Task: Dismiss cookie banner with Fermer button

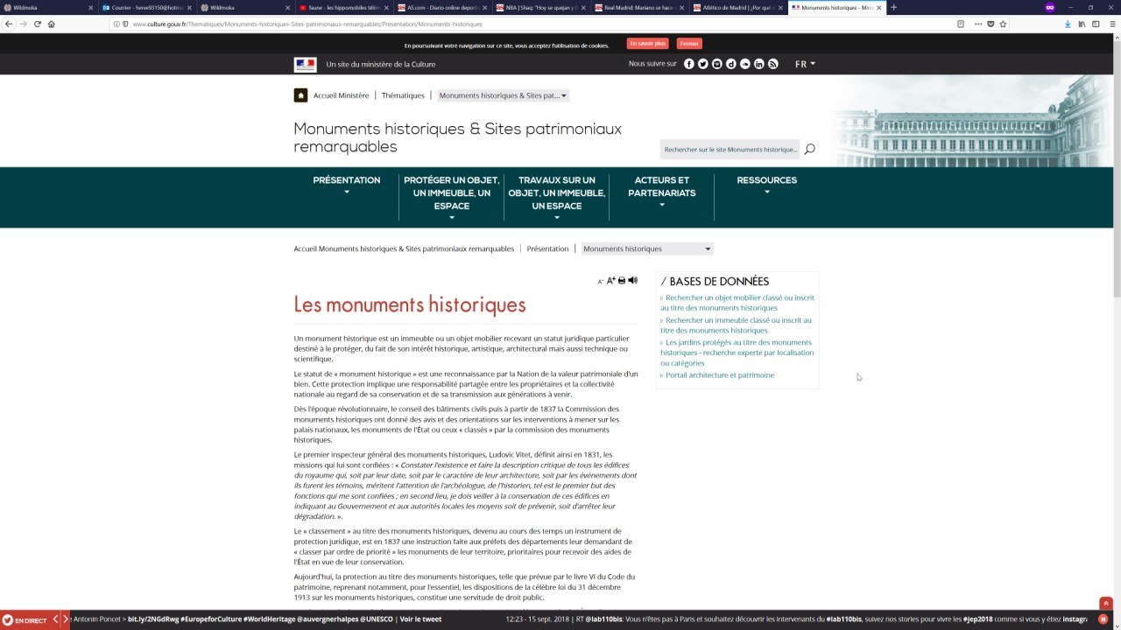Action: [689, 44]
